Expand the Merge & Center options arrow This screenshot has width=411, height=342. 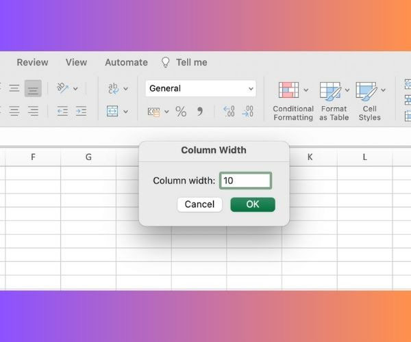coord(126,111)
